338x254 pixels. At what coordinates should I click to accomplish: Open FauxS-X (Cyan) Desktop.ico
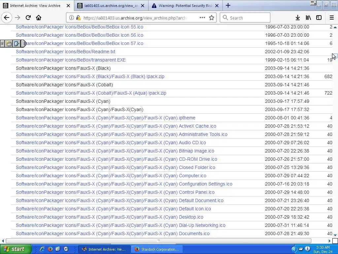tap(110, 217)
